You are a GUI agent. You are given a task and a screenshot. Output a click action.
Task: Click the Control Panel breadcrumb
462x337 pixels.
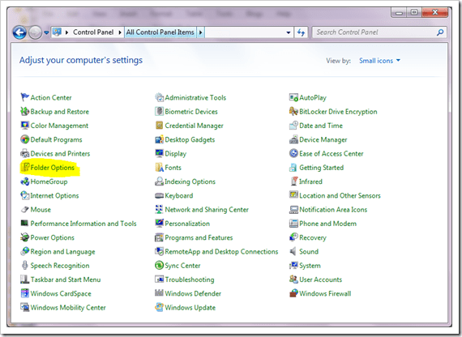(x=93, y=32)
